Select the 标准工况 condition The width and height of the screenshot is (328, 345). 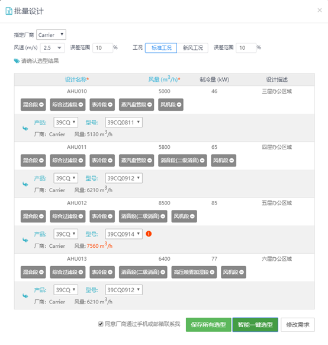[161, 48]
